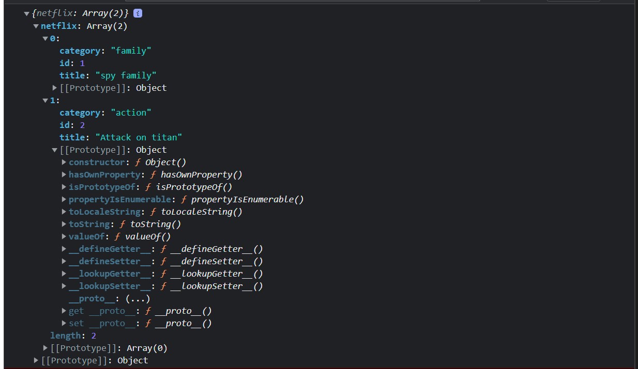The image size is (638, 369).
Task: Click the title key of item 1
Action: point(72,137)
